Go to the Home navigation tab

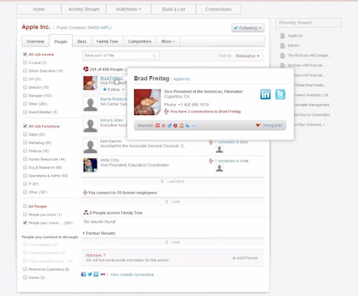(x=39, y=9)
